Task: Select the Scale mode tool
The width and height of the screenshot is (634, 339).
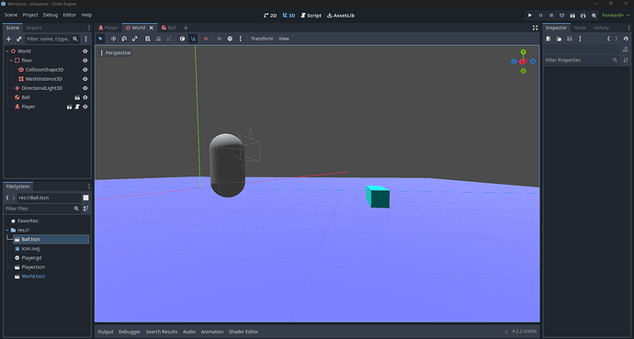Action: pos(135,39)
